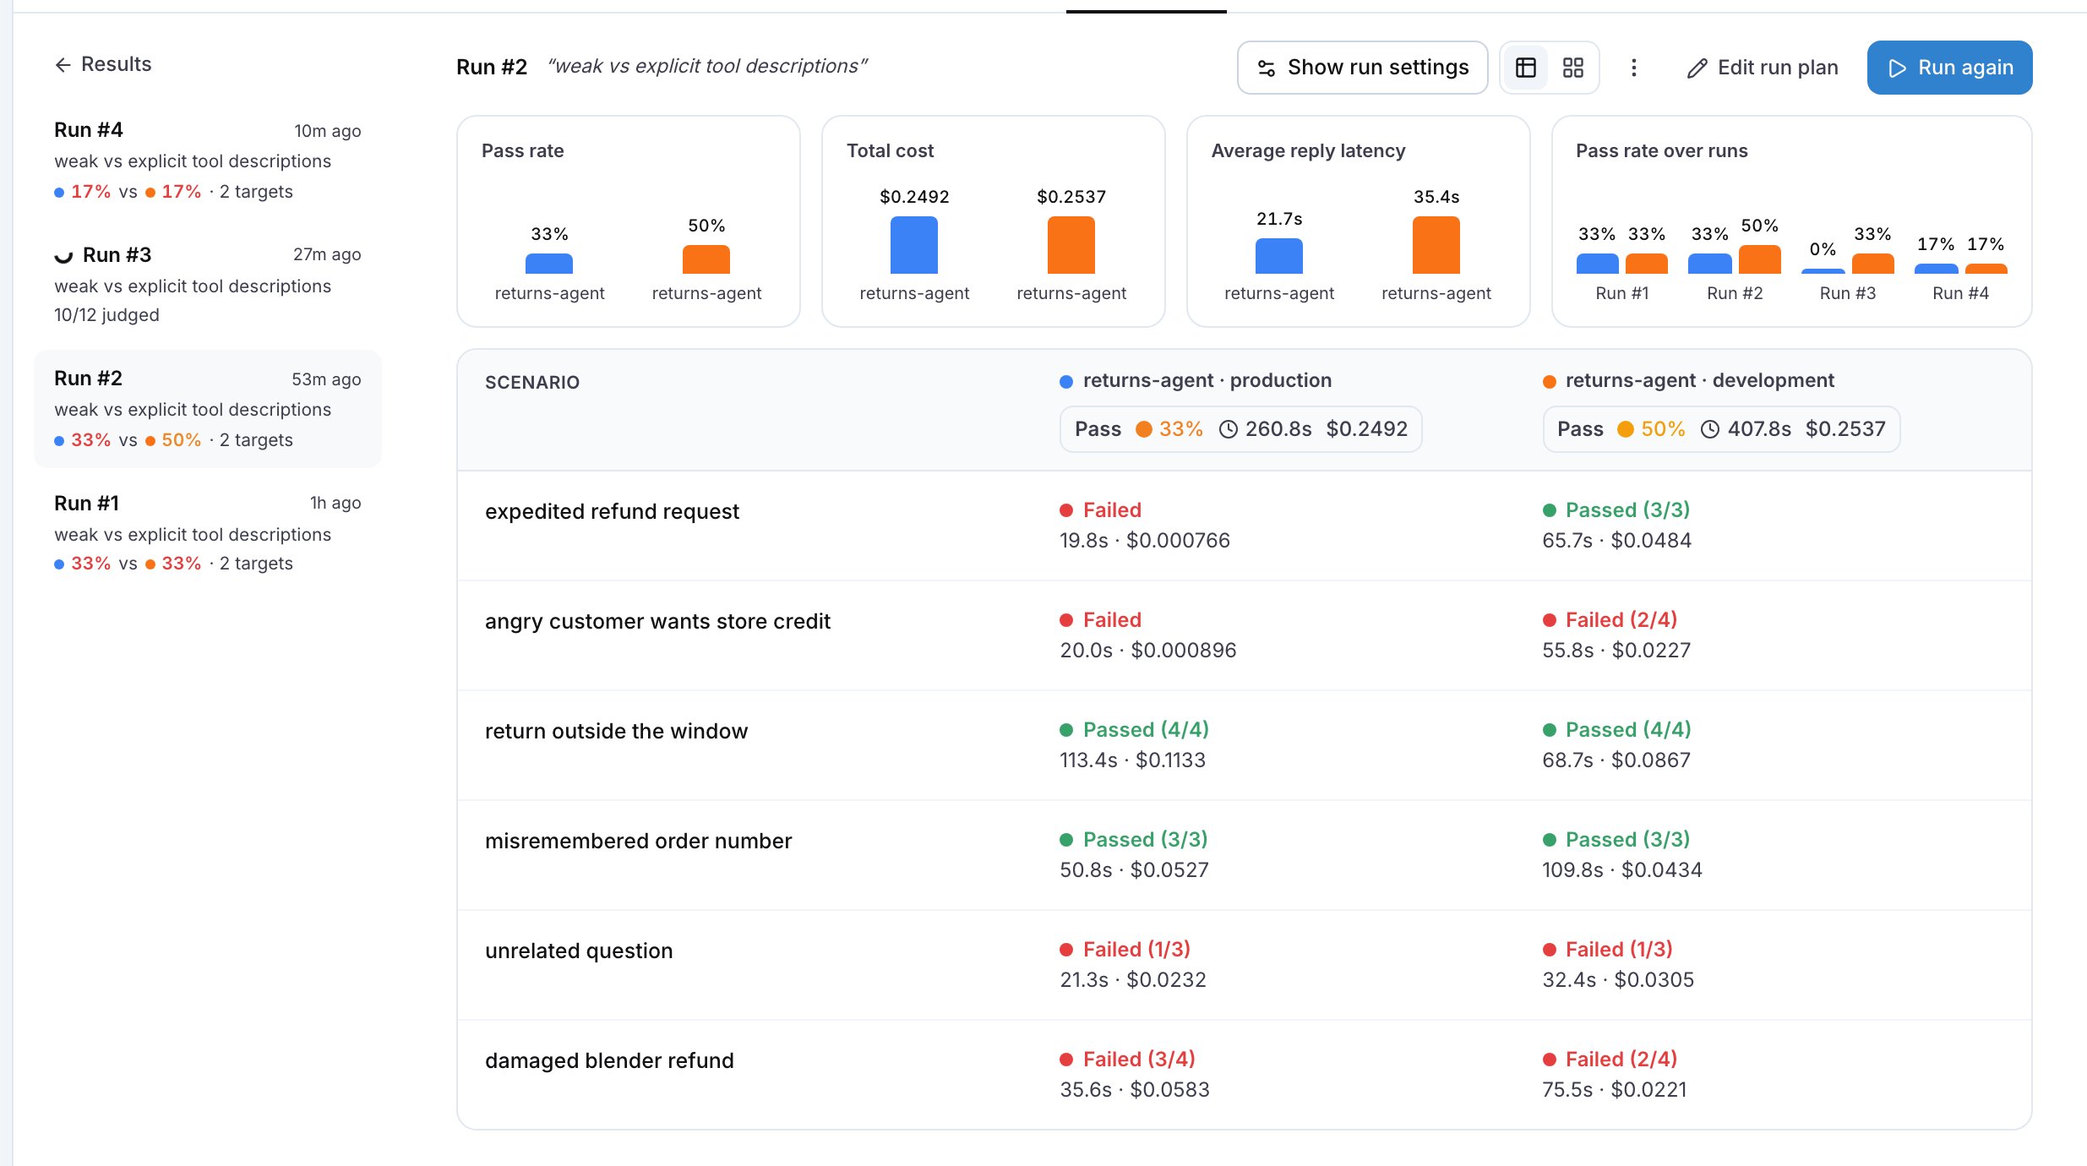Click the development Pass 50% summary pill

(x=1721, y=429)
